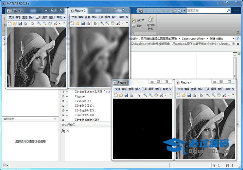Toggle the edit plot arrow in Figure 3
Screen dimensions: 243x170
pyautogui.click(x=139, y=96)
